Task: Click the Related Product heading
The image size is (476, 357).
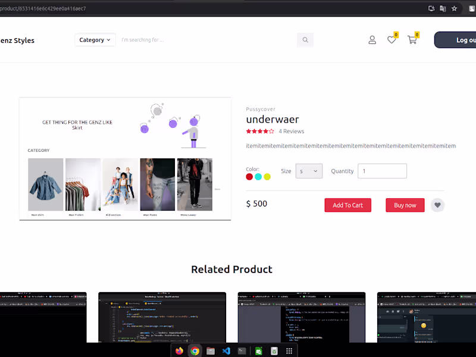Action: [x=231, y=270]
